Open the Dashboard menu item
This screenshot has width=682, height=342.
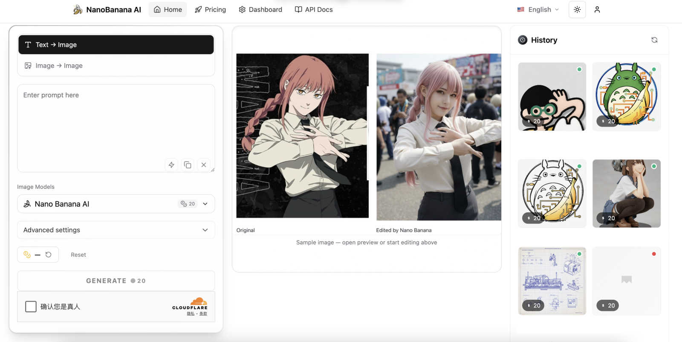click(260, 9)
